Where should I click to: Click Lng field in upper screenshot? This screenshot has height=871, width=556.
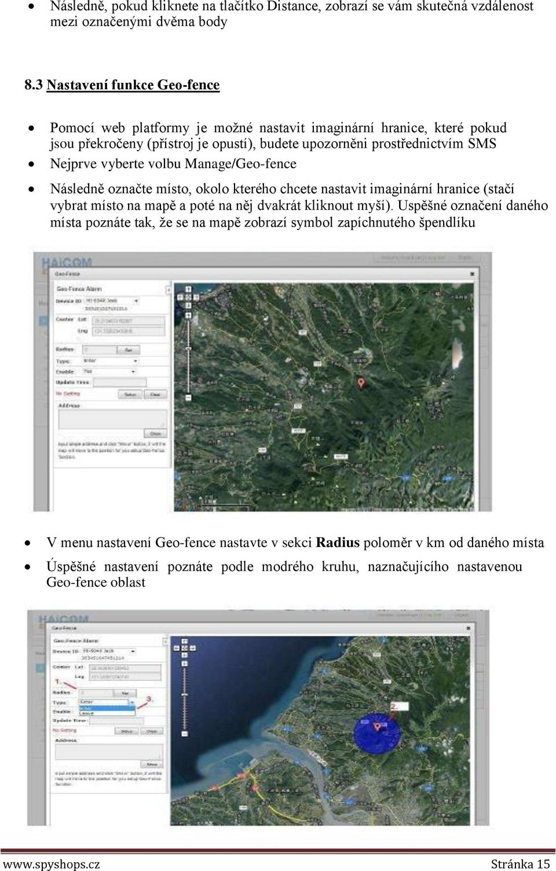(128, 331)
